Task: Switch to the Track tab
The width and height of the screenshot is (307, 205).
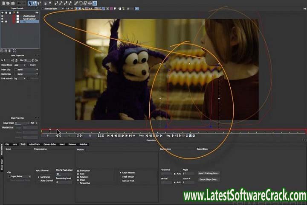Action: pyautogui.click(x=23, y=144)
